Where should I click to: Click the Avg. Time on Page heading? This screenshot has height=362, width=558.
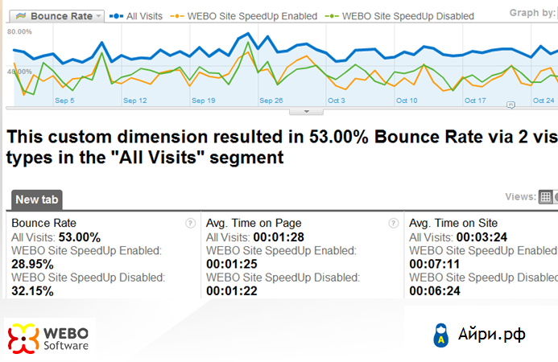tap(254, 223)
